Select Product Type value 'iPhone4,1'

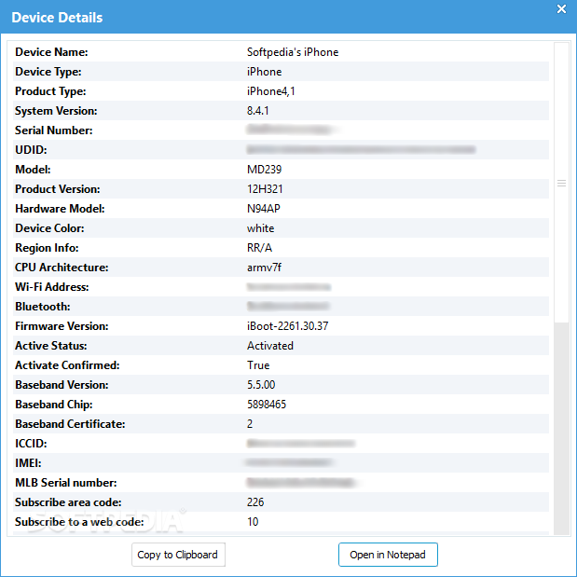(271, 91)
